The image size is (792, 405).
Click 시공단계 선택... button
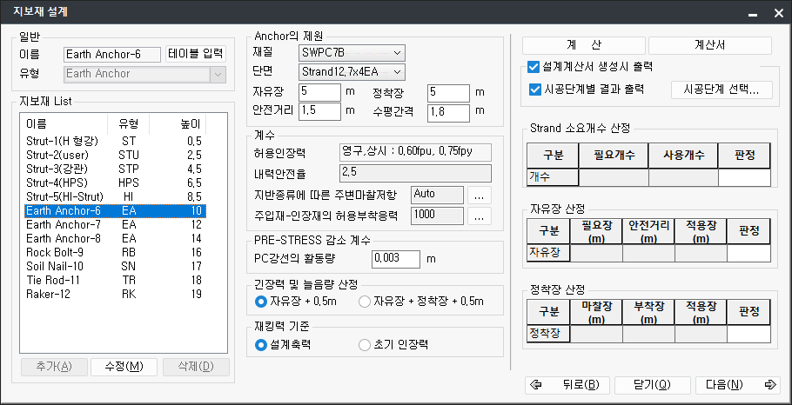click(x=722, y=90)
